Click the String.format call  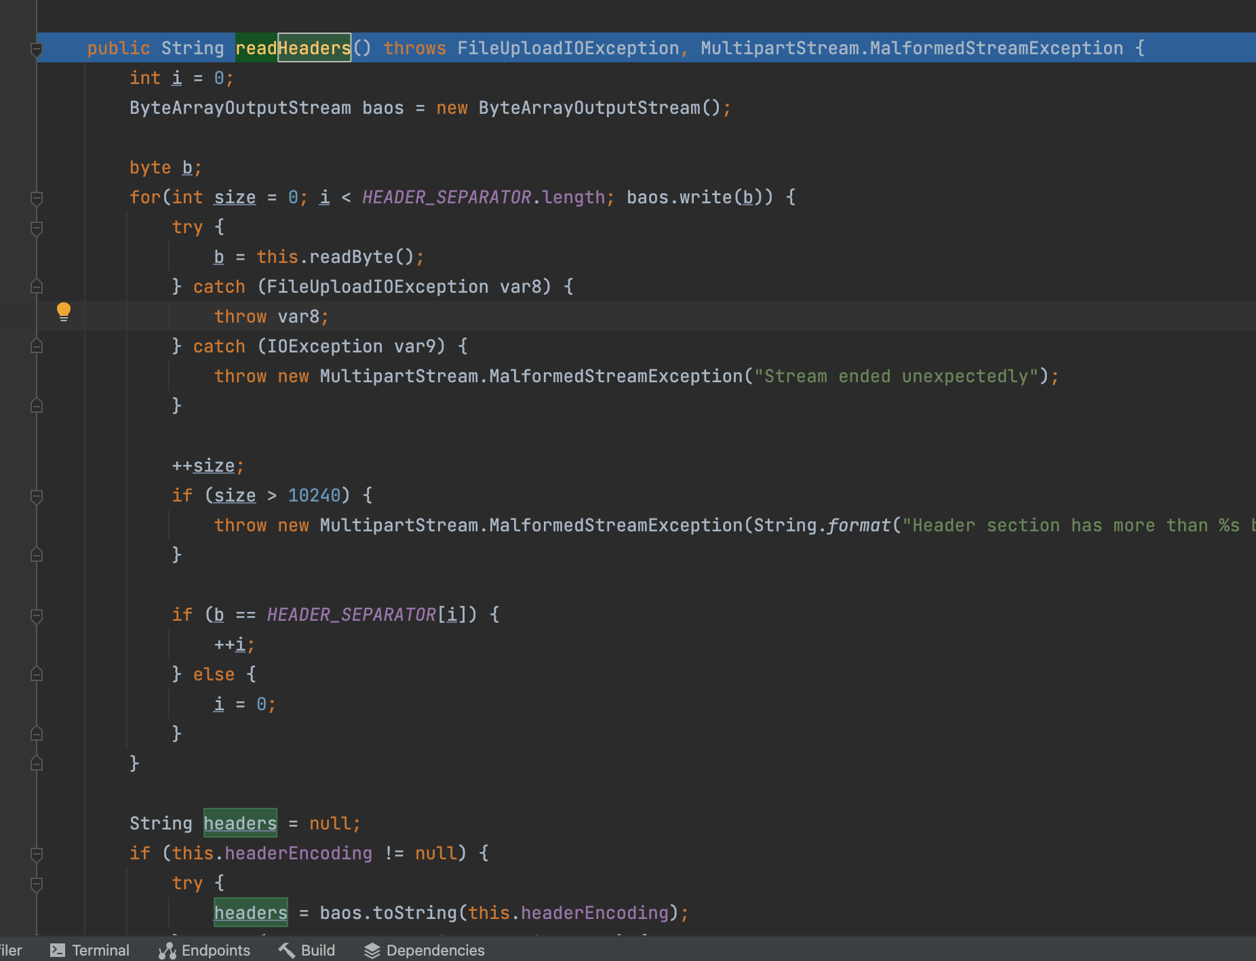(x=822, y=525)
